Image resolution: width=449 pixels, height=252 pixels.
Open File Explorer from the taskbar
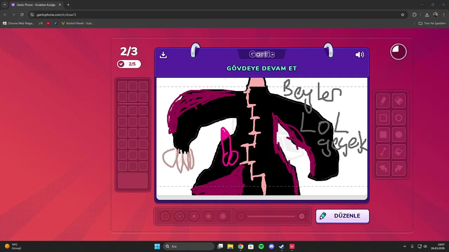(x=230, y=246)
